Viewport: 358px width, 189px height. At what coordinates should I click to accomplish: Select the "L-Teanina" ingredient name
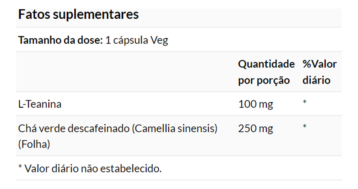click(40, 104)
